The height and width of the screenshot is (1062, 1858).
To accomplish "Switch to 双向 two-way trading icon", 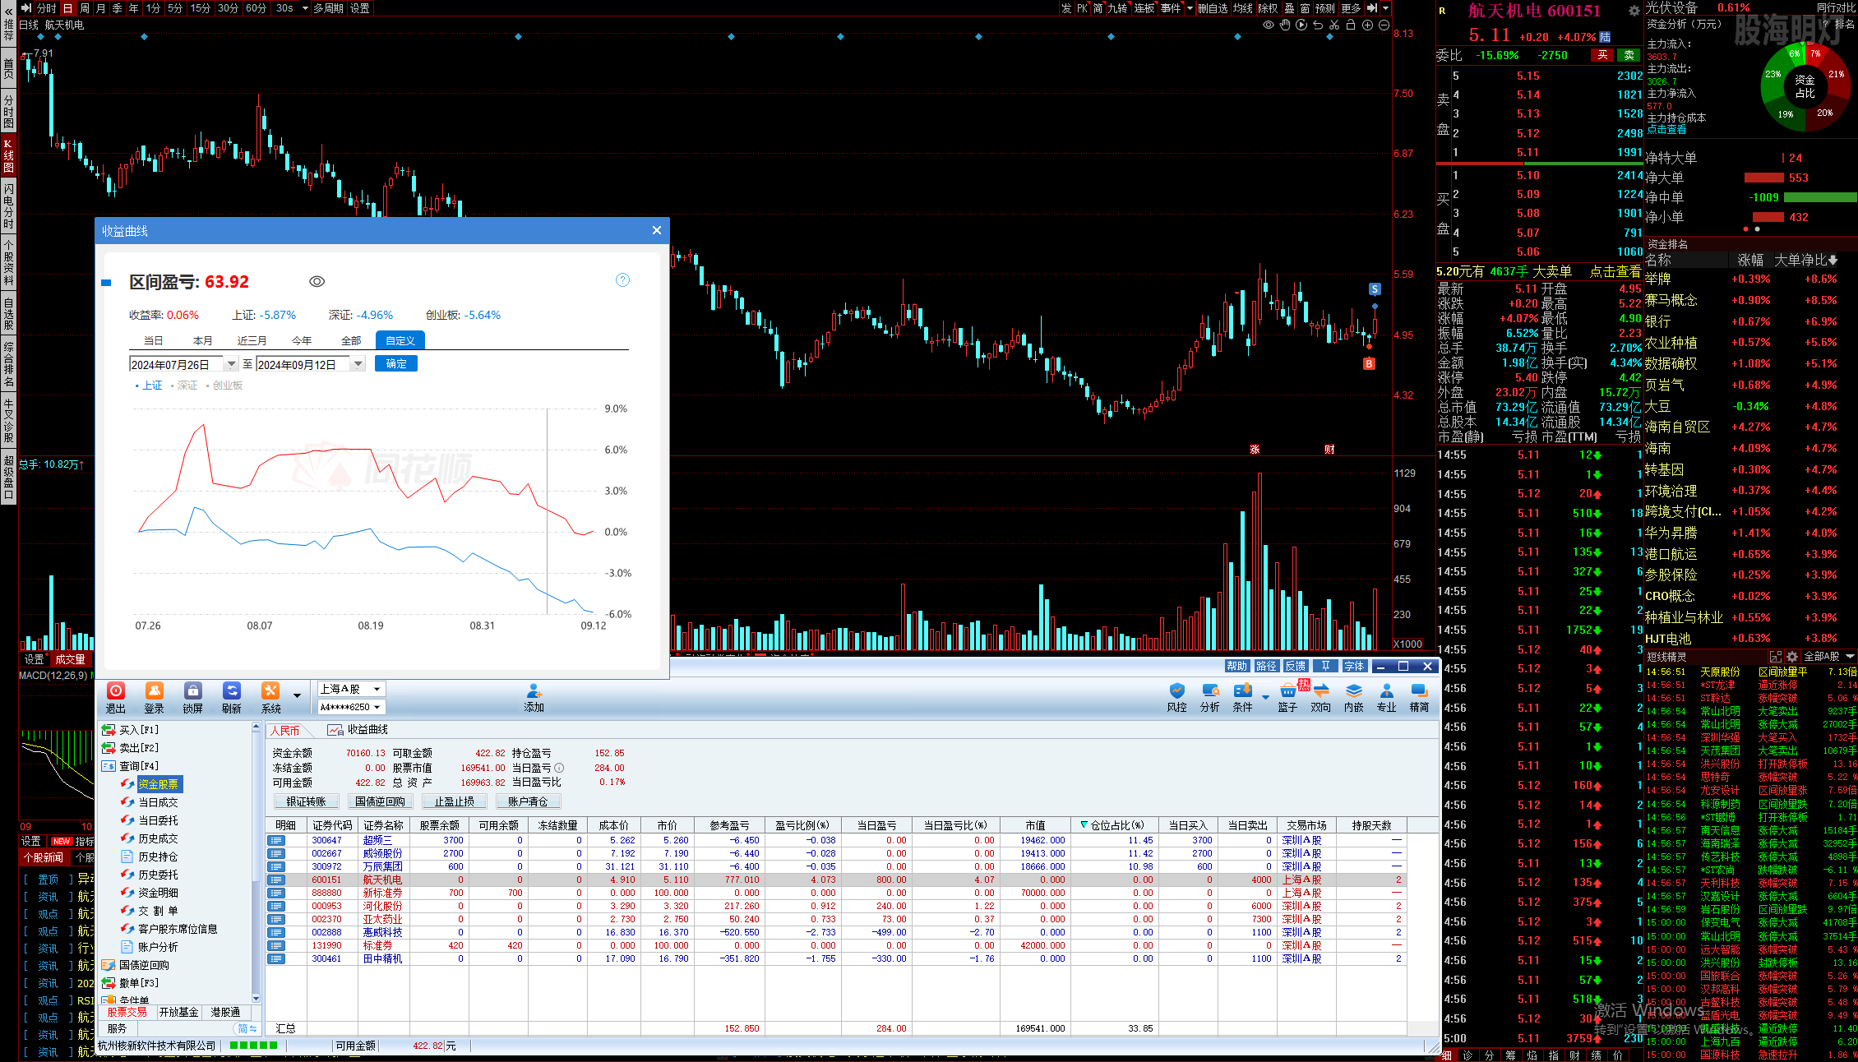I will click(1321, 697).
